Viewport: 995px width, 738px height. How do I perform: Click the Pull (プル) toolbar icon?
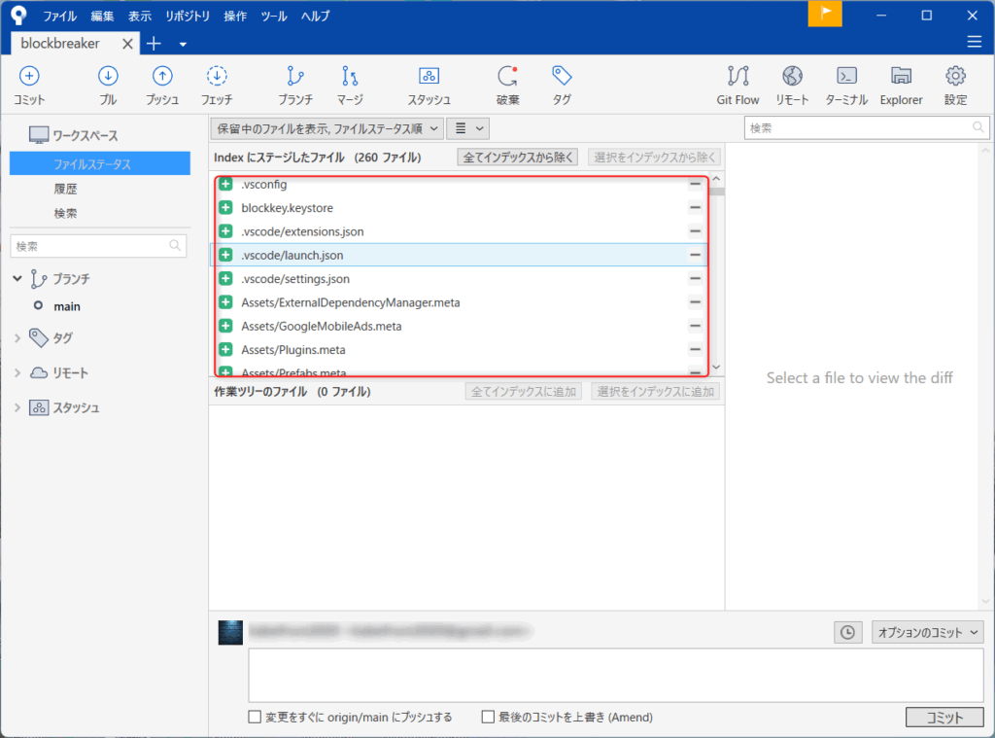(x=108, y=78)
